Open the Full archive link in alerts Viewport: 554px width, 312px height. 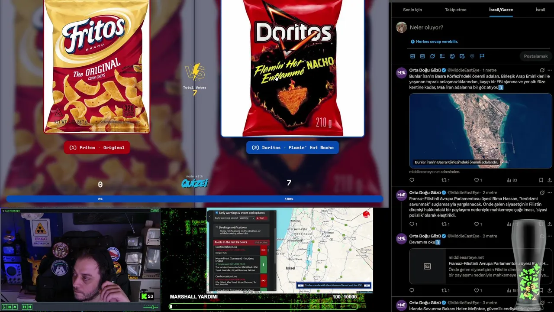point(261,242)
